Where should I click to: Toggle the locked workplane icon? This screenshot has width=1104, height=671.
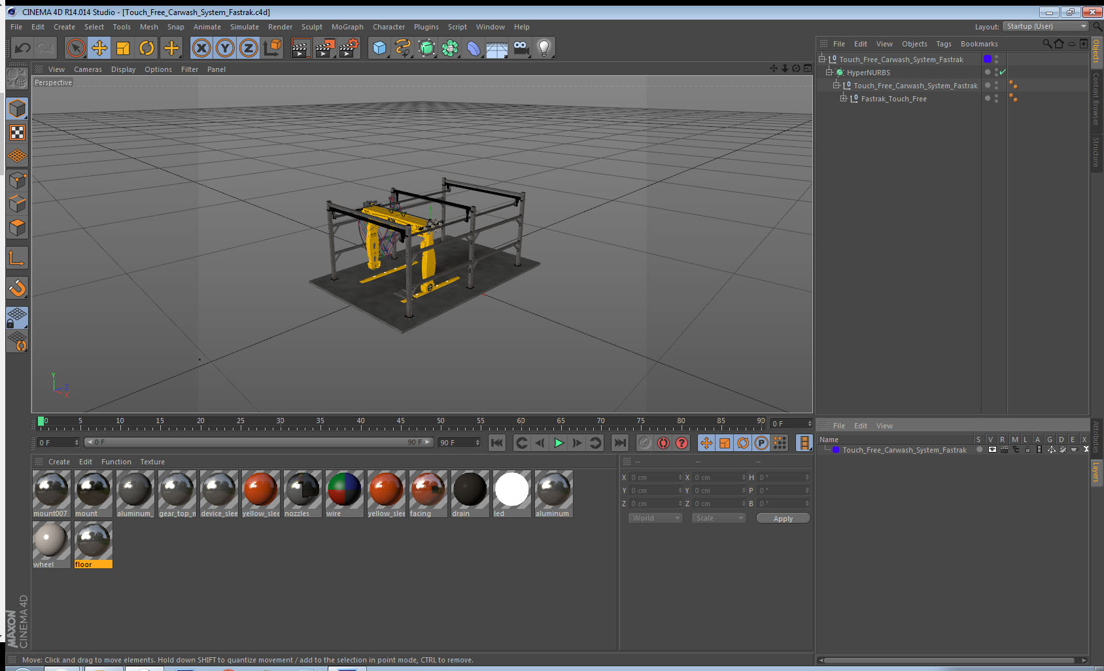(x=17, y=318)
